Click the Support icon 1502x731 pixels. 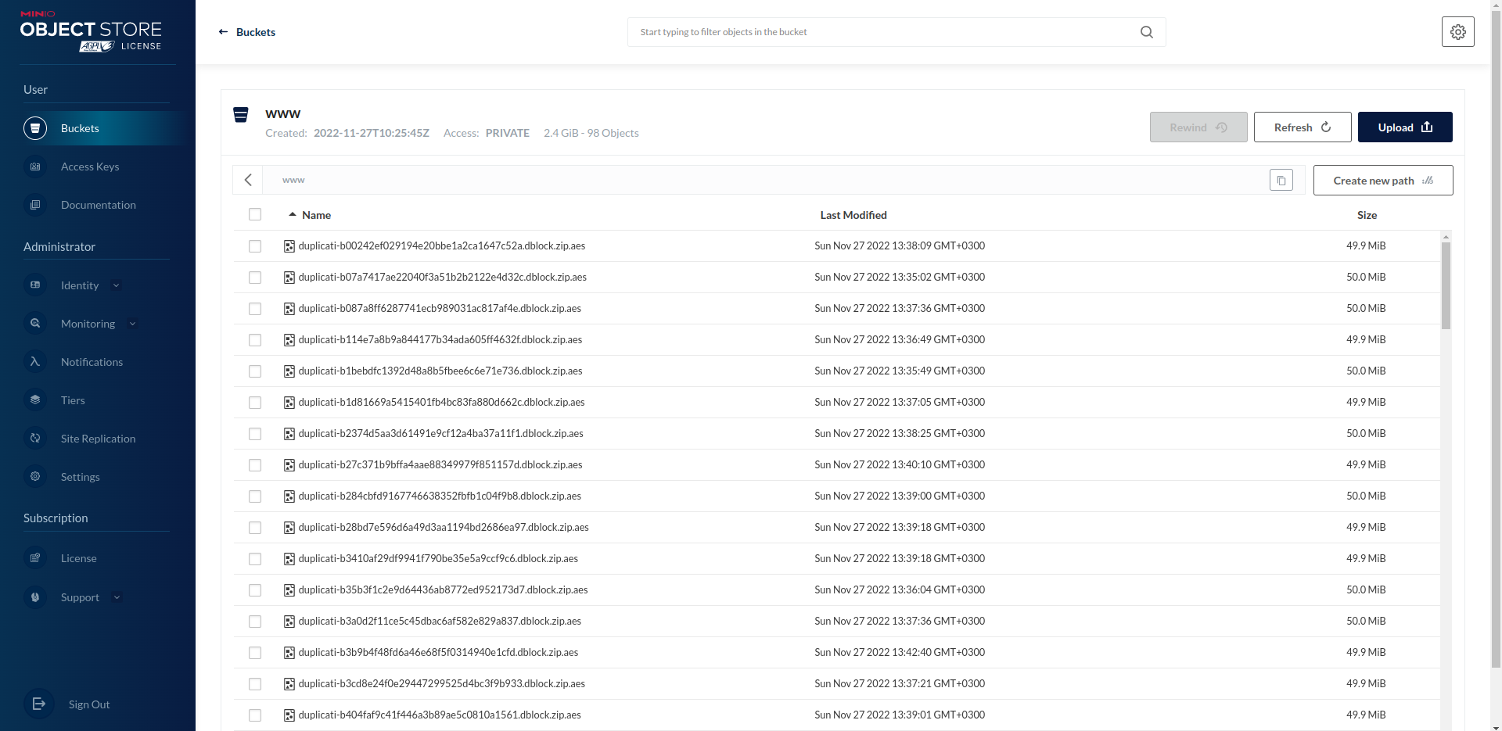coord(35,597)
